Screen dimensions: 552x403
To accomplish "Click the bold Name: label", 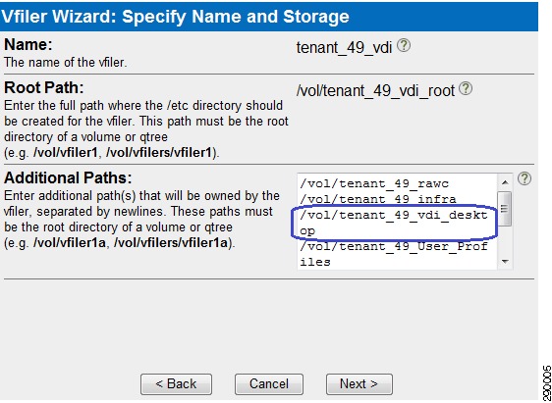I will coord(28,45).
